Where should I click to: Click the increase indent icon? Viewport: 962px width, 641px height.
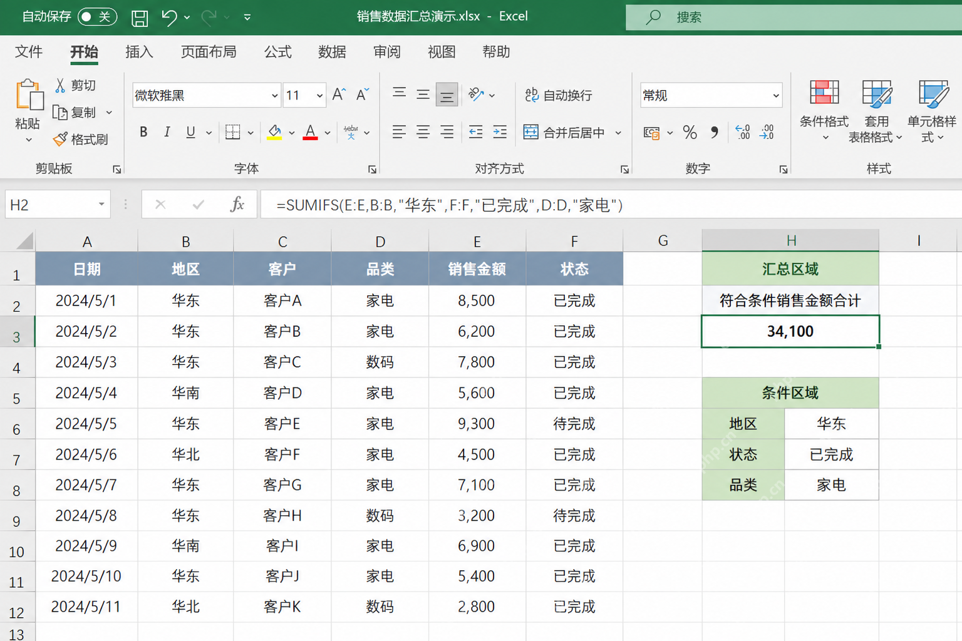click(500, 132)
